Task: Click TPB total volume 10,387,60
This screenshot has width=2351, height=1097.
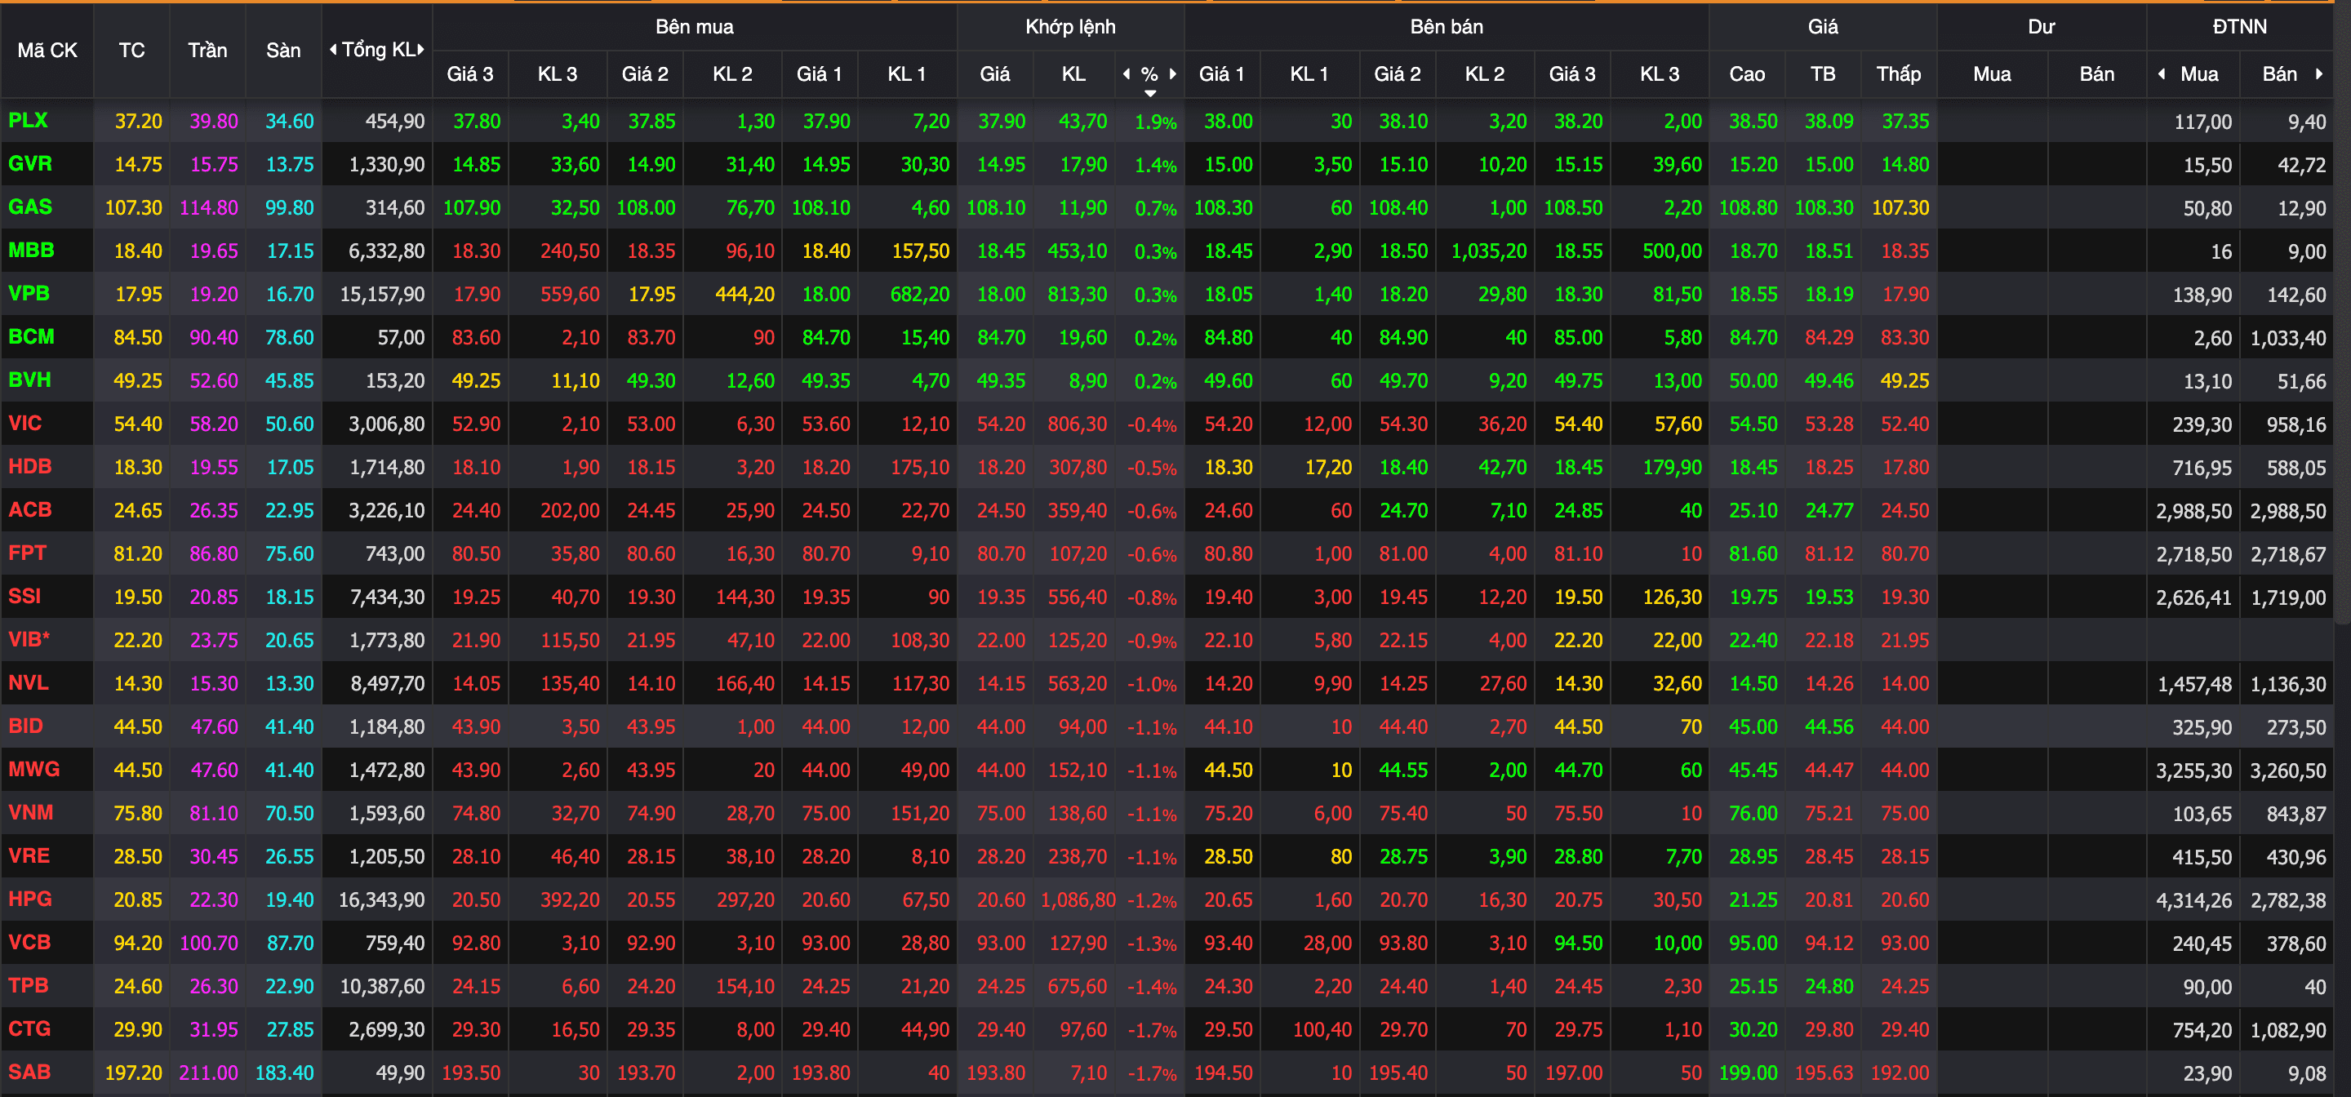Action: pyautogui.click(x=382, y=987)
